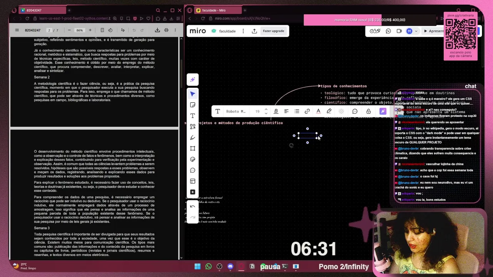
Task: Open new tab in PDF browser window
Action: click(69, 10)
